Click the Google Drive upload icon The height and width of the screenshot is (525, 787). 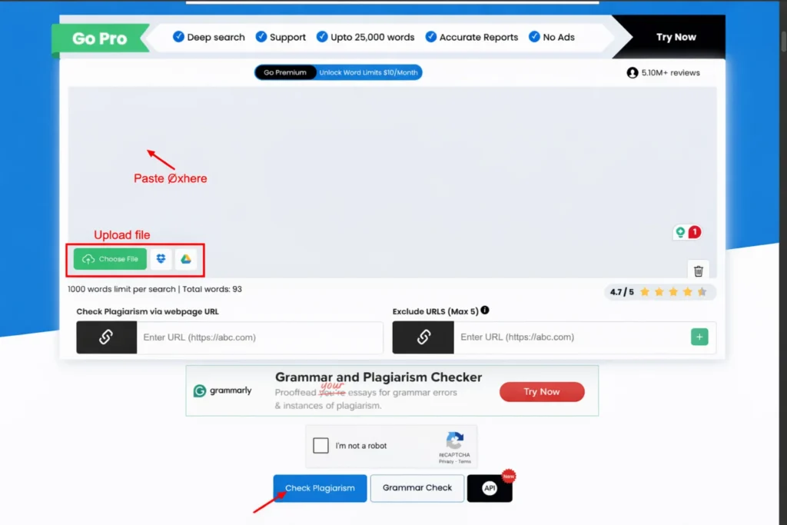pos(185,259)
